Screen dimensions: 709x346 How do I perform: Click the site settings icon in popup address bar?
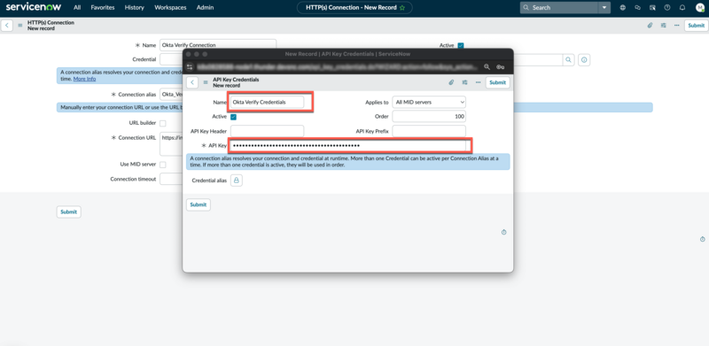(190, 66)
